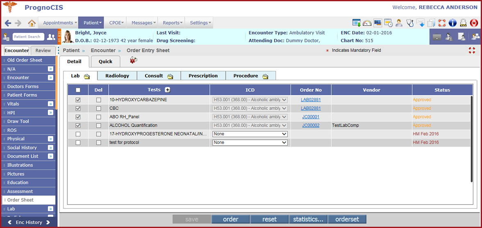This screenshot has height=228, width=482.
Task: Open the Appointments menu
Action: click(58, 23)
